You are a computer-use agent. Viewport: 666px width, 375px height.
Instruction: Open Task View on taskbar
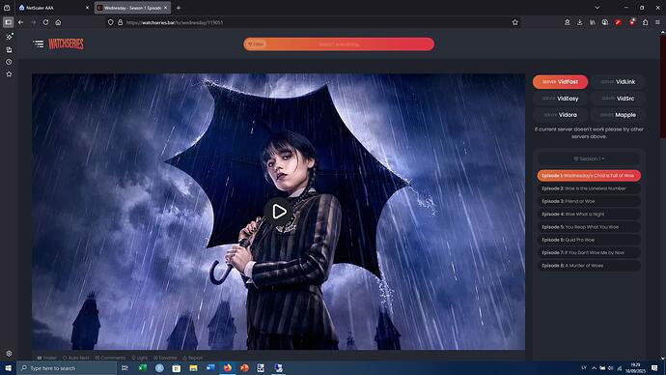point(125,368)
